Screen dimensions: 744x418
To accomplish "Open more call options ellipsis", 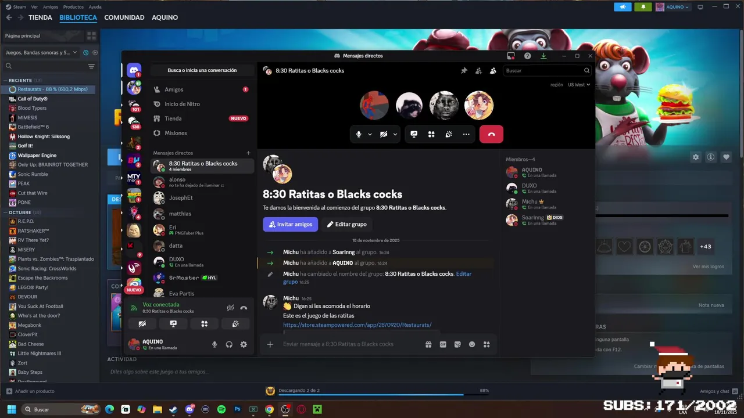I will click(466, 134).
